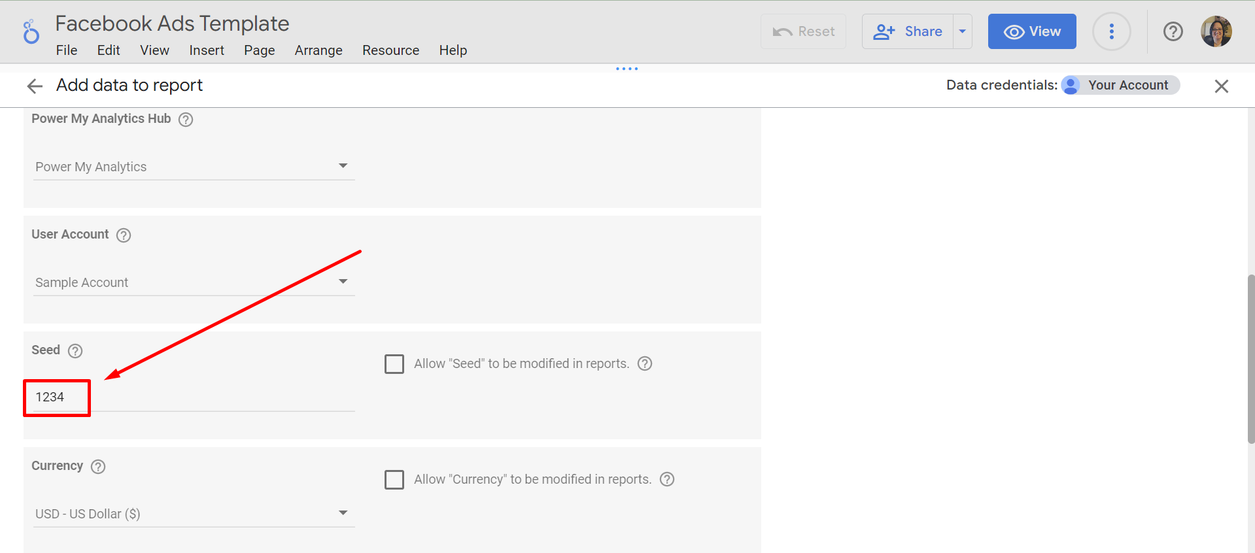Enable Allow "Seed" to be modified checkbox
The height and width of the screenshot is (553, 1255).
point(394,364)
